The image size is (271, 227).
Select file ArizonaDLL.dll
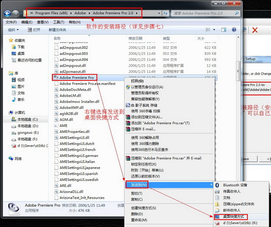point(71,192)
